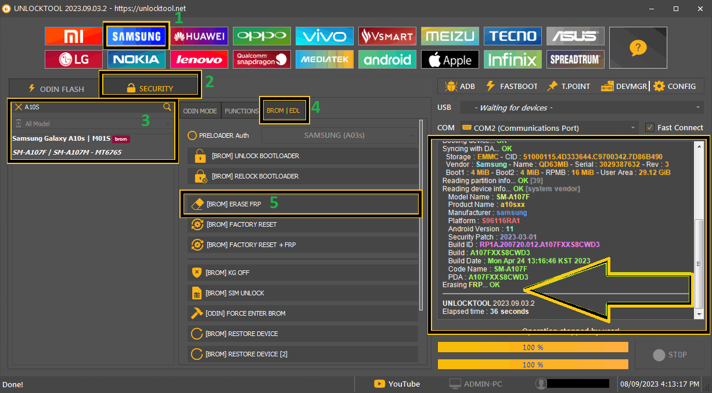Click [BROM] FACTORY RESET button
The image size is (712, 393).
303,224
